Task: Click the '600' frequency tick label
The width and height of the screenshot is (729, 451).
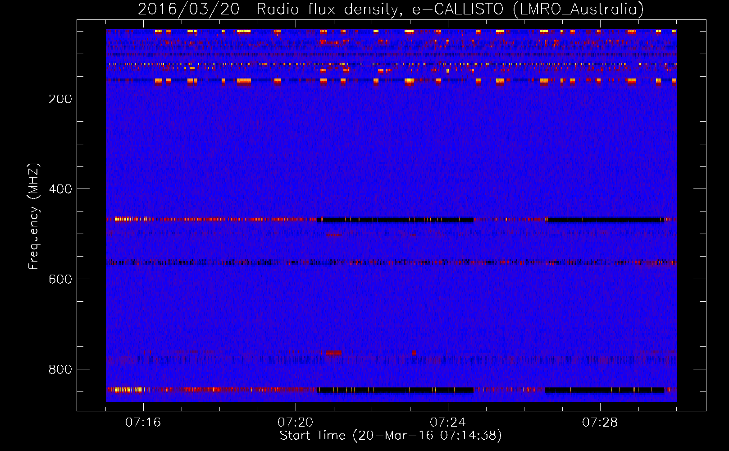Action: click(x=60, y=279)
